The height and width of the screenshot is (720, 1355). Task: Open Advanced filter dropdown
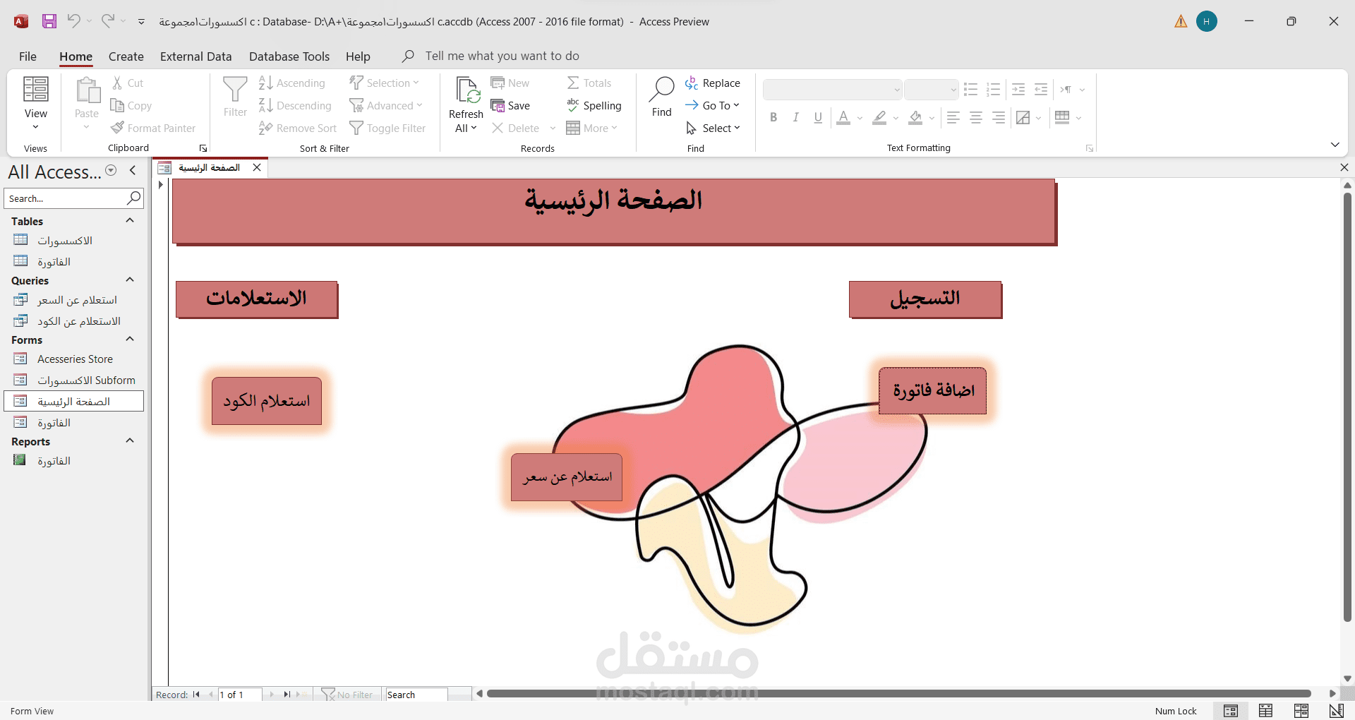pos(386,106)
